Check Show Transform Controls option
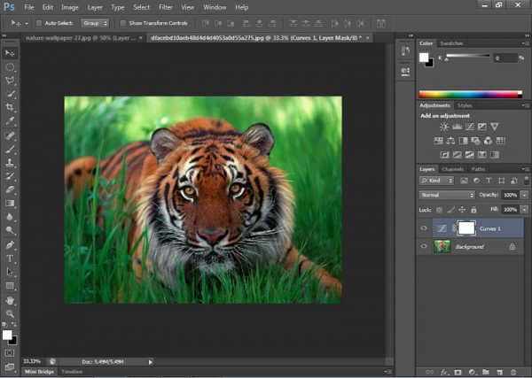 123,22
